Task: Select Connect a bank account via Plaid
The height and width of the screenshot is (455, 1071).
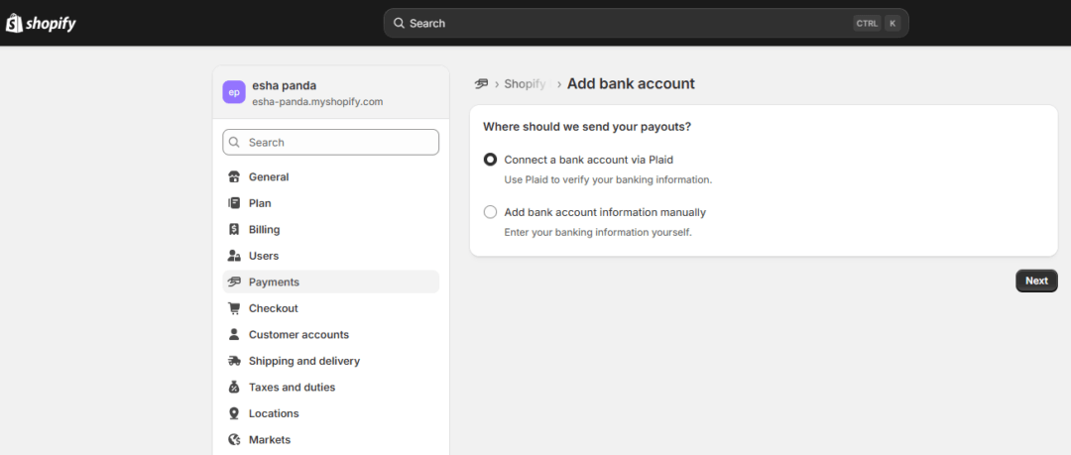Action: pos(491,160)
